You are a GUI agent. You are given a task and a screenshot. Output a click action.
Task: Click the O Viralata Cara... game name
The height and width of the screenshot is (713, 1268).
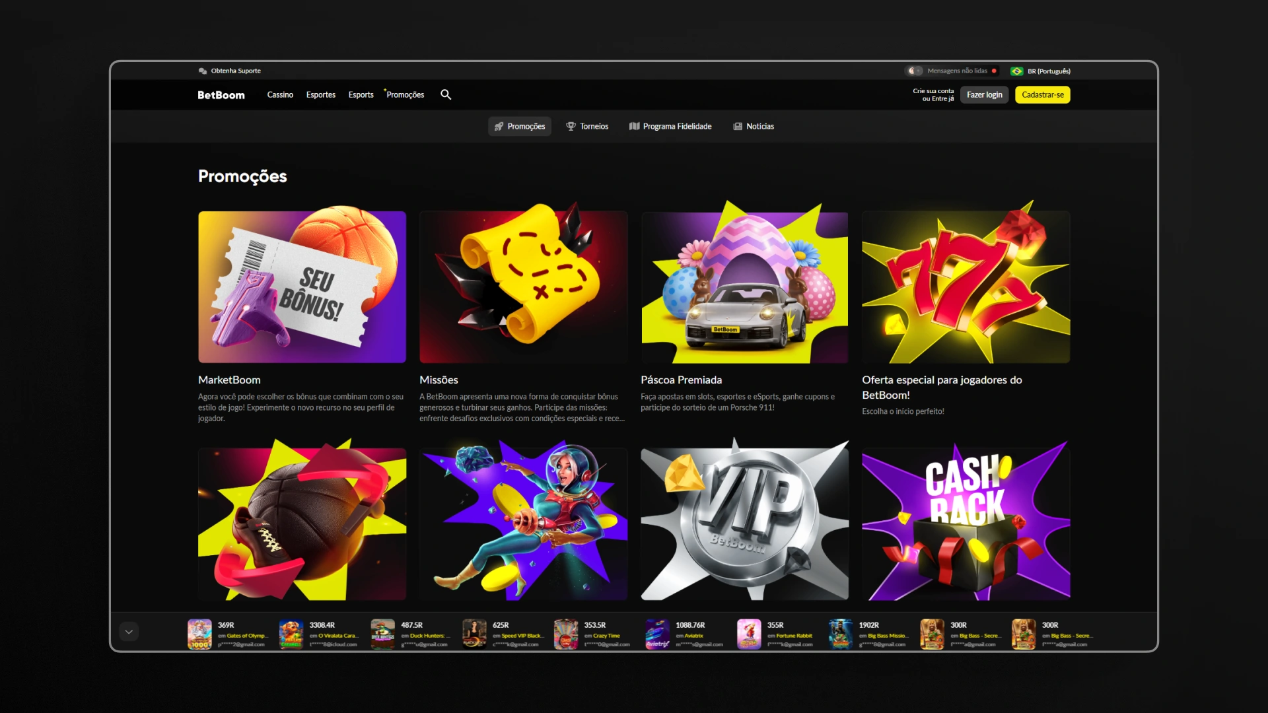338,636
